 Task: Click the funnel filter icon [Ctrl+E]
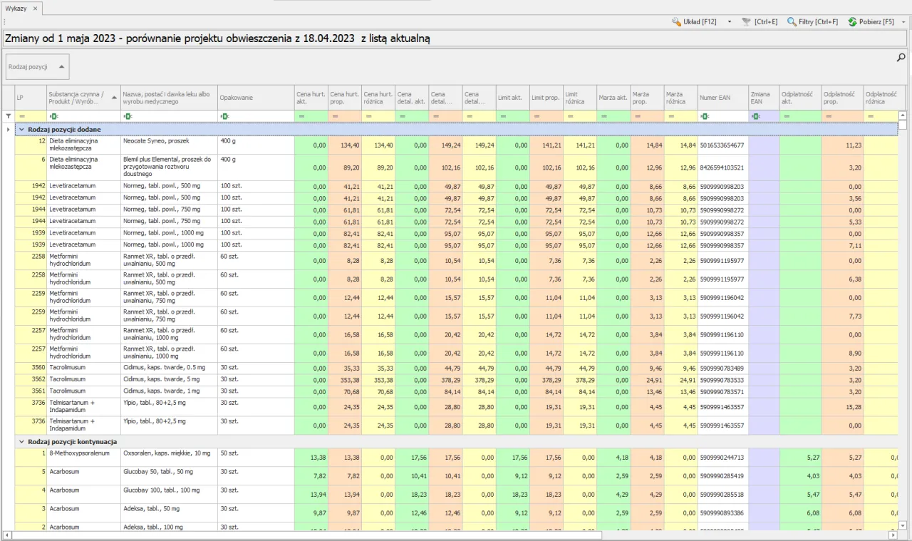click(x=746, y=22)
